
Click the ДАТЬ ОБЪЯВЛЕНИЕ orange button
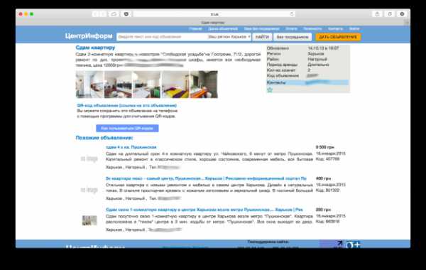[x=338, y=37]
